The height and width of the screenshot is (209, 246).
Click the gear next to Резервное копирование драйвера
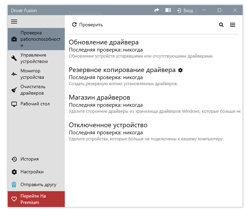(x=181, y=70)
